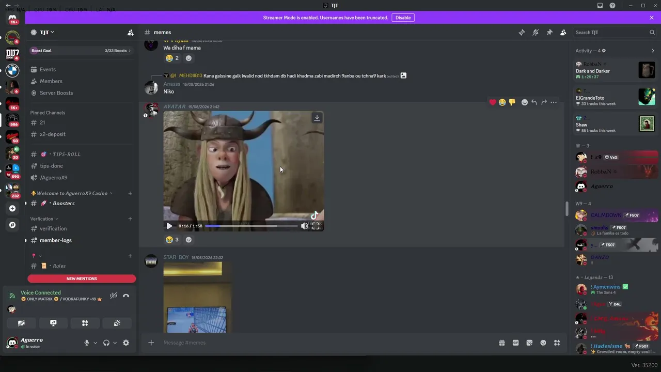Open the Members menu item
The width and height of the screenshot is (661, 372).
[x=82, y=81]
